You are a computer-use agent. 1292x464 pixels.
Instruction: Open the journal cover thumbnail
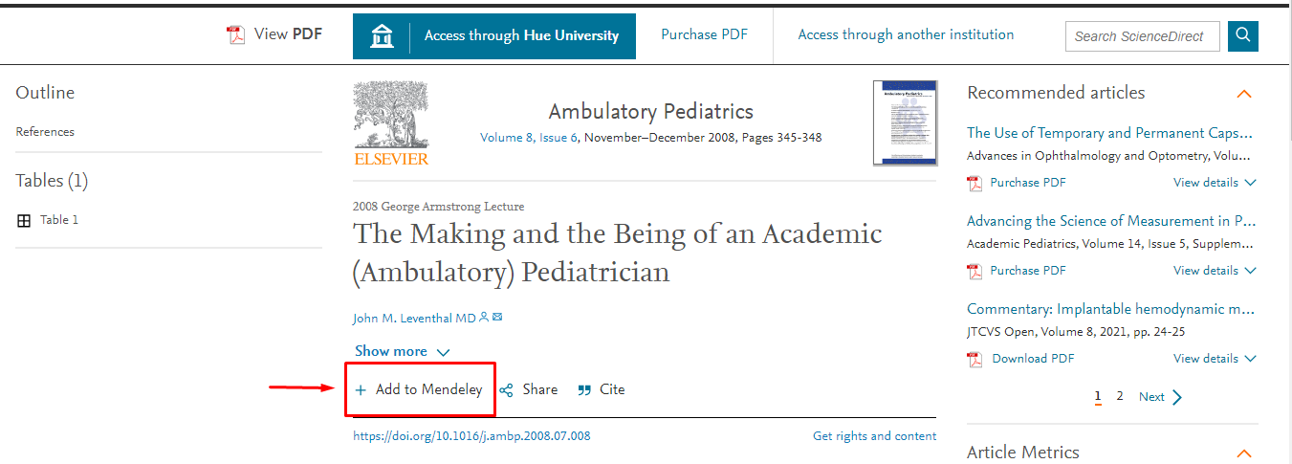click(904, 122)
